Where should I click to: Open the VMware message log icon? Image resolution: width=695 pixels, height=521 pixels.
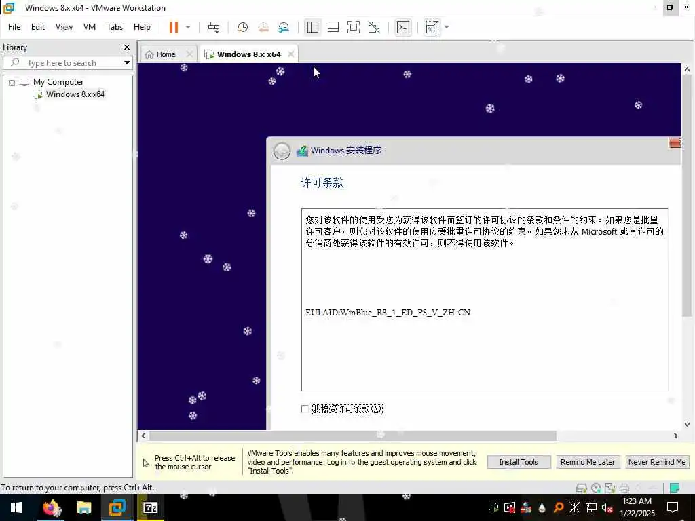pos(674,488)
